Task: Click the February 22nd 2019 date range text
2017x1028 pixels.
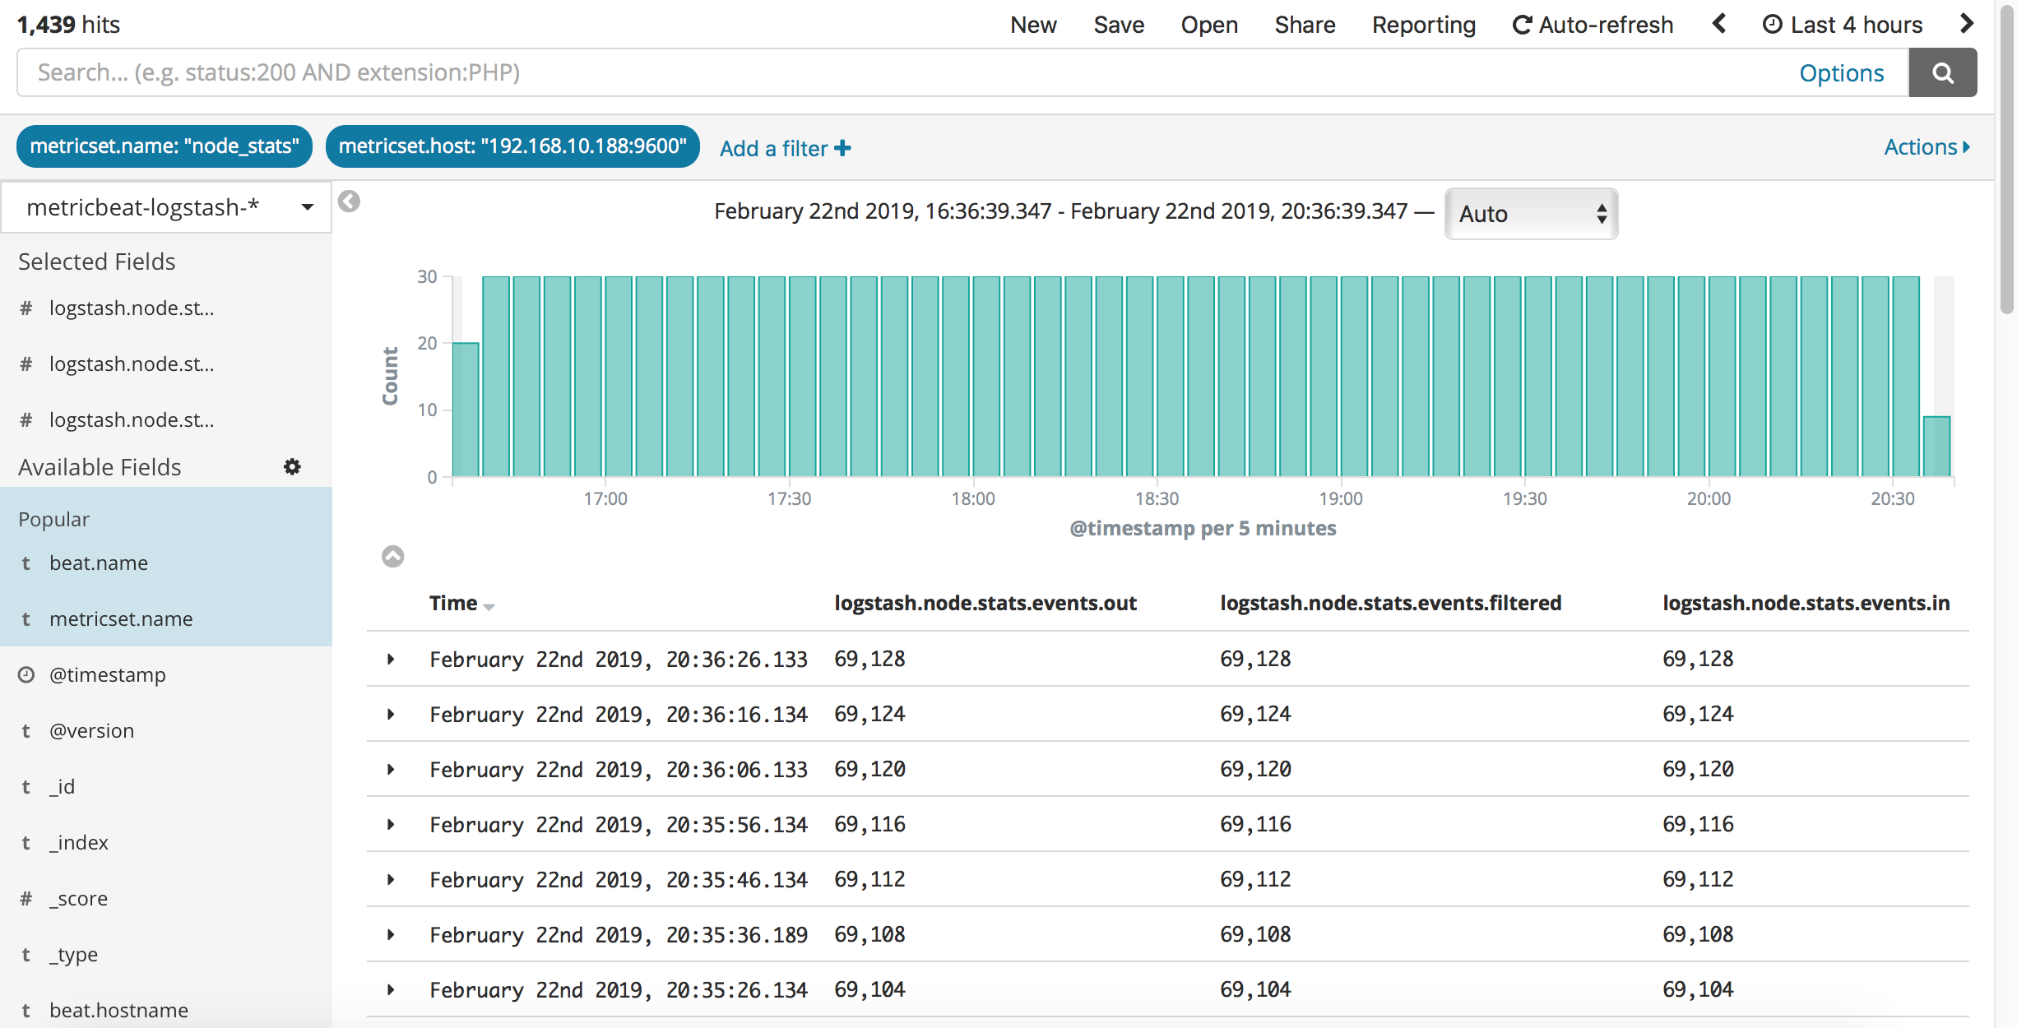Action: coord(1061,211)
